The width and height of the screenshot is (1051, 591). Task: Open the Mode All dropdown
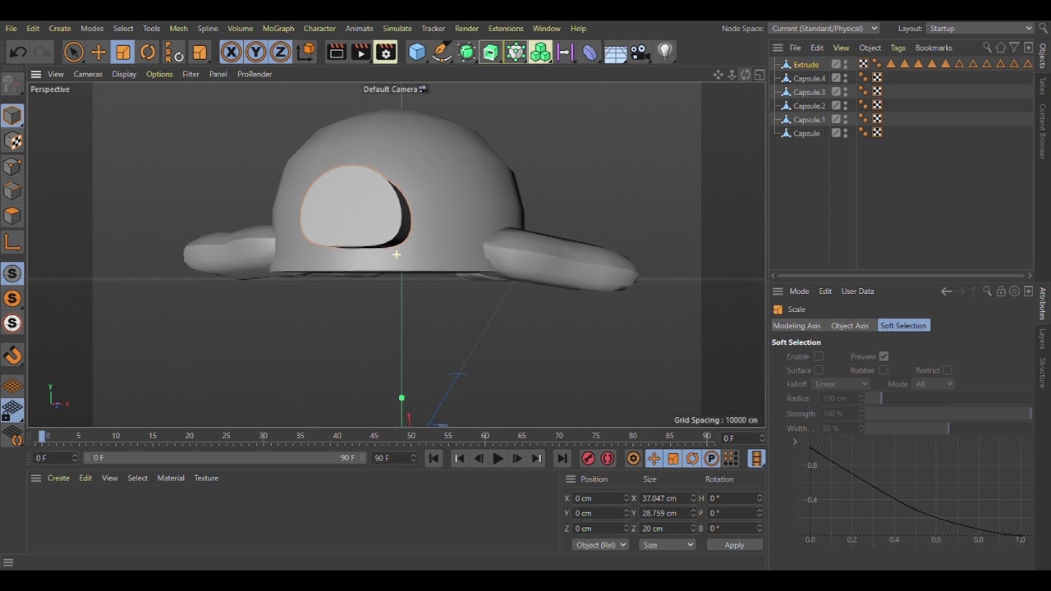[x=934, y=384]
